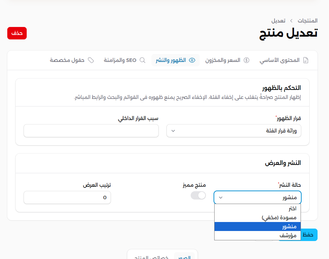The height and width of the screenshot is (259, 329).
Task: Open the المنتجات breadcrumb link
Action: pyautogui.click(x=308, y=21)
